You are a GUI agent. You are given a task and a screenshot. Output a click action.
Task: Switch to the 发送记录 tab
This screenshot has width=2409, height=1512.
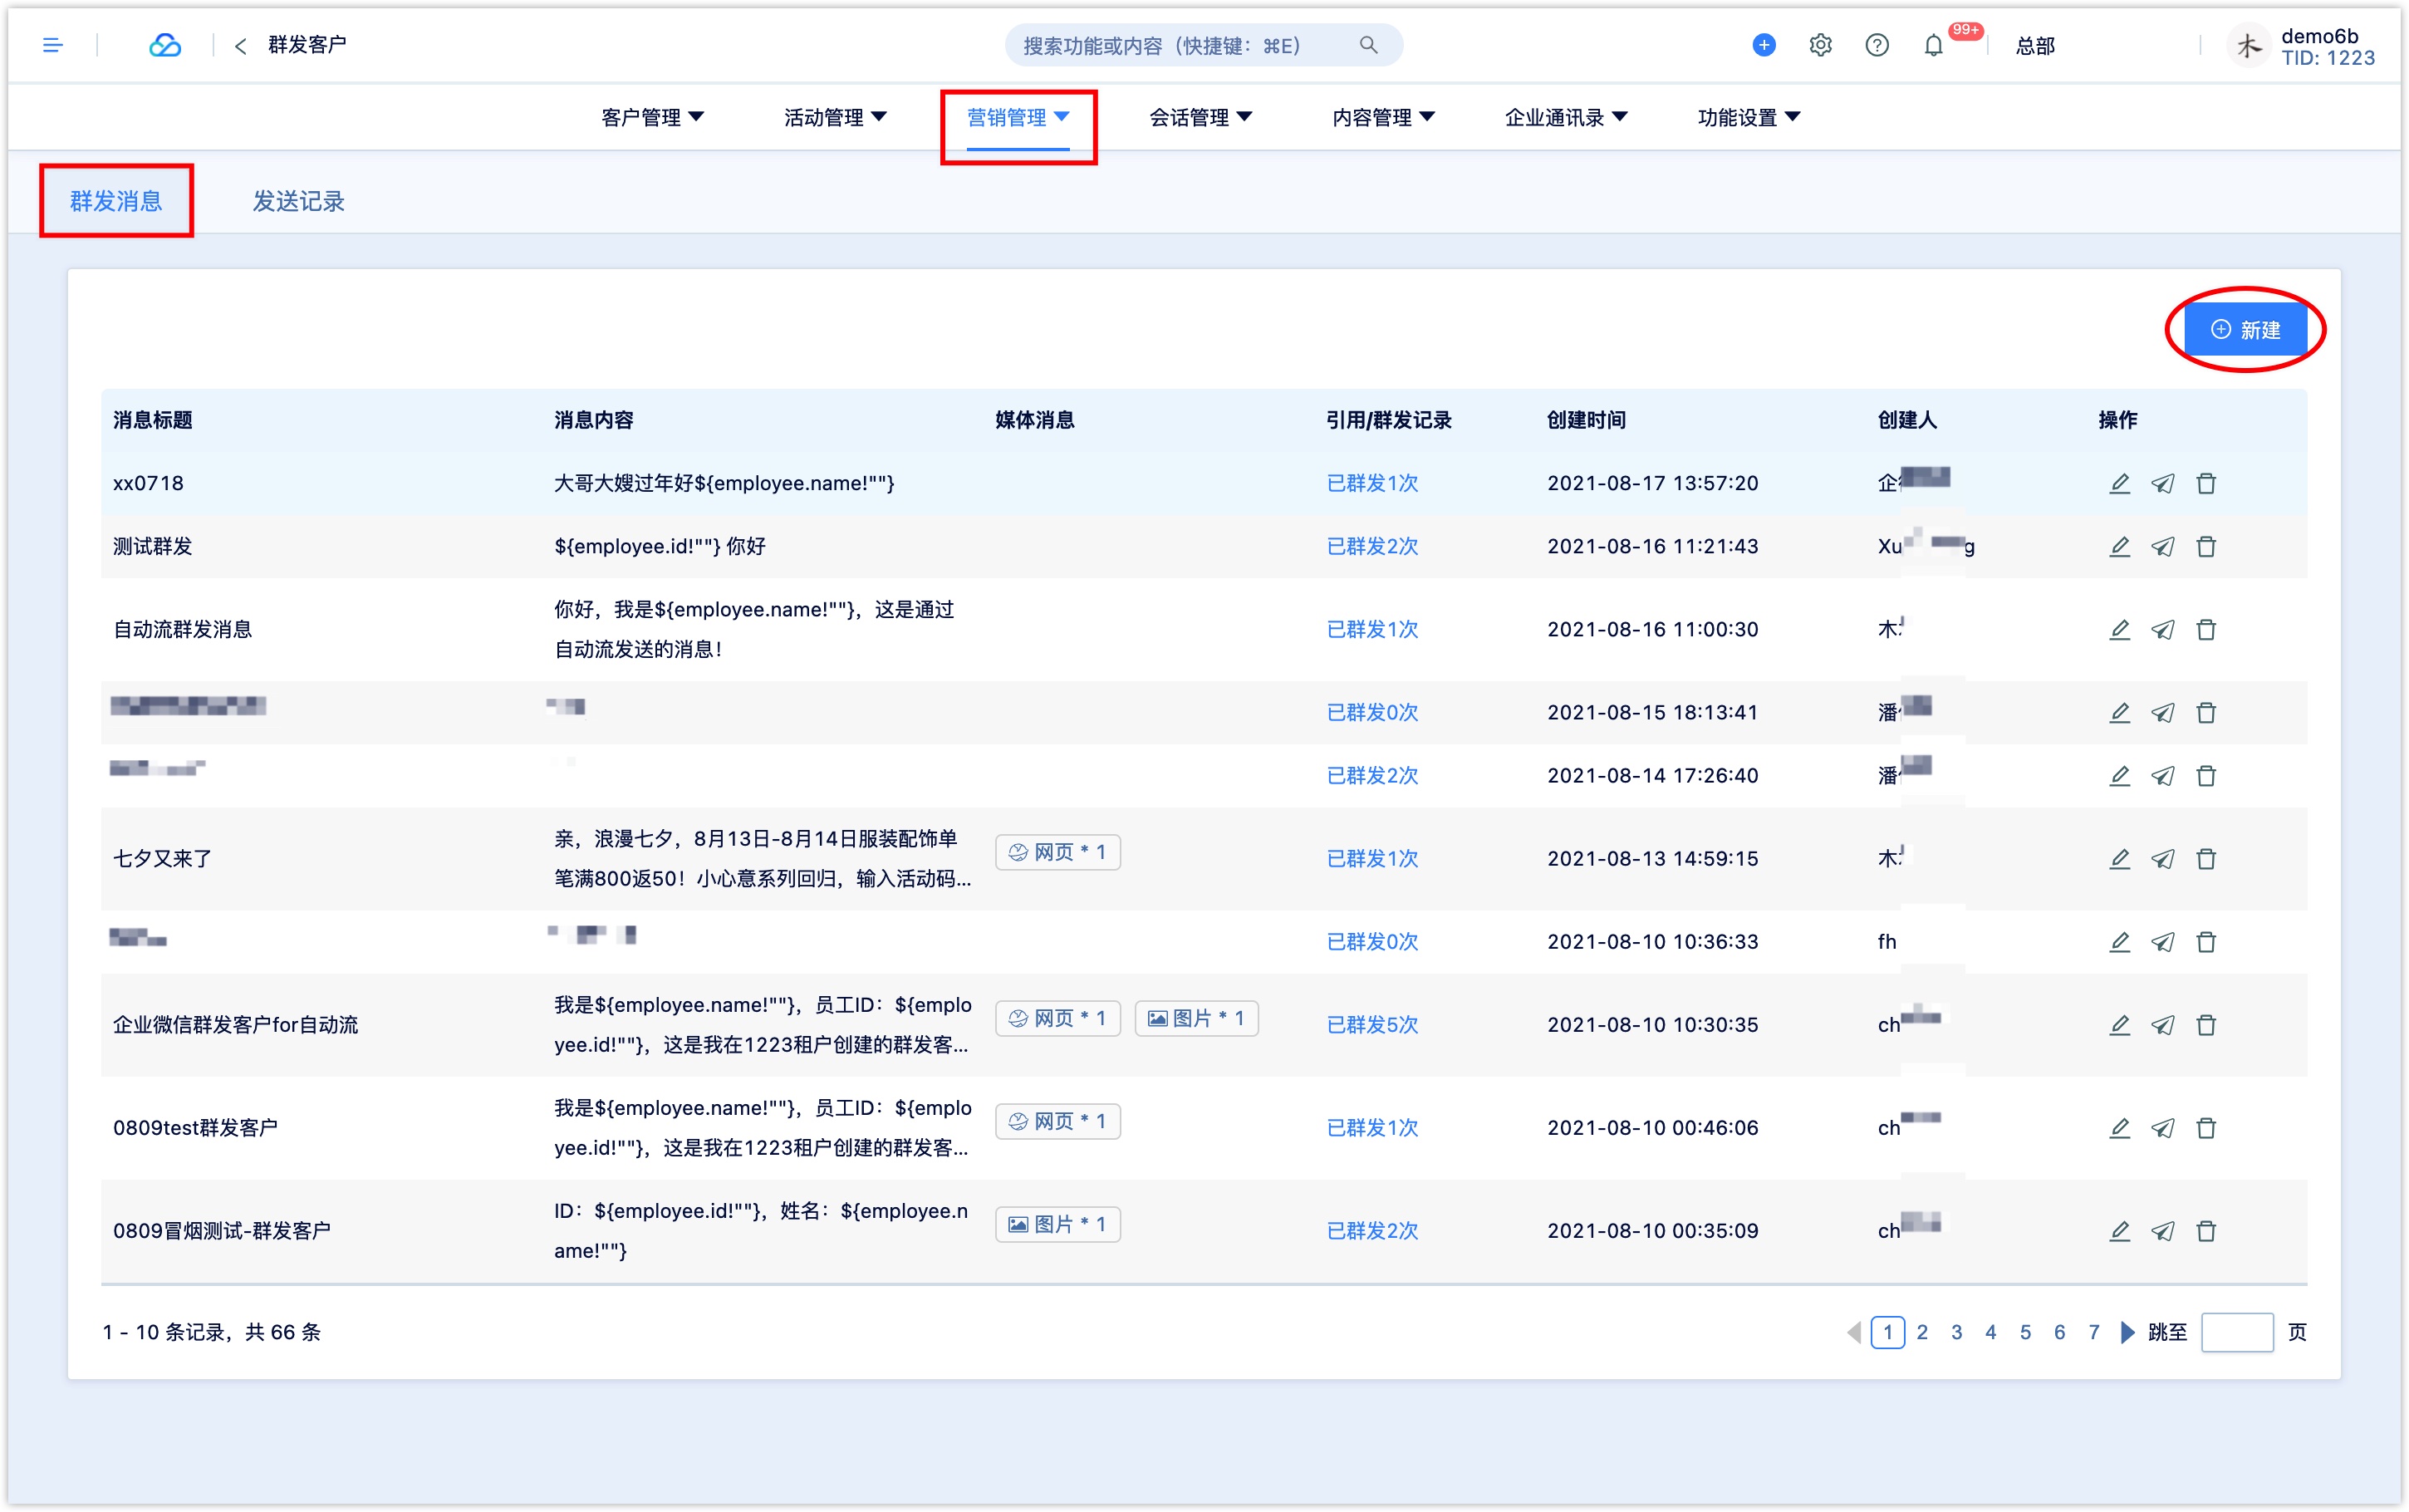(x=298, y=201)
